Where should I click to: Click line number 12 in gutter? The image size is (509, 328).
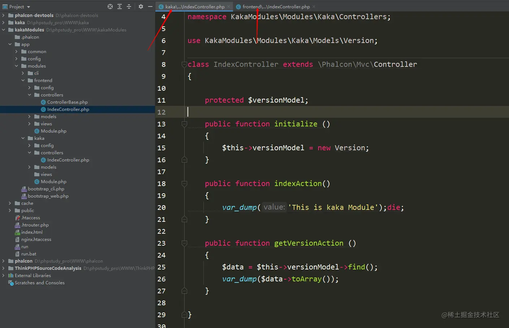click(161, 112)
